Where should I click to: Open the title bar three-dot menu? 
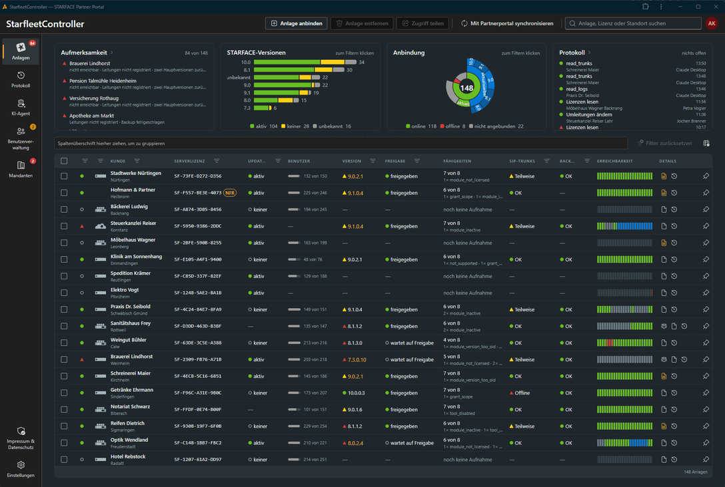tap(661, 7)
